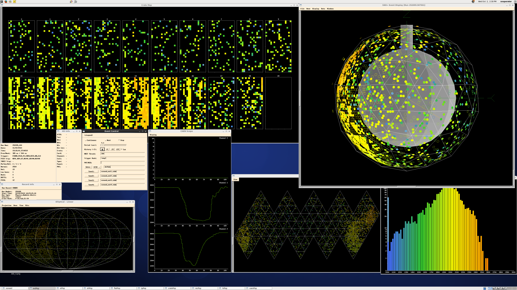Click the Elliptical - Linear window menu icon
This screenshot has width=517, height=290.
pyautogui.click(x=2, y=202)
